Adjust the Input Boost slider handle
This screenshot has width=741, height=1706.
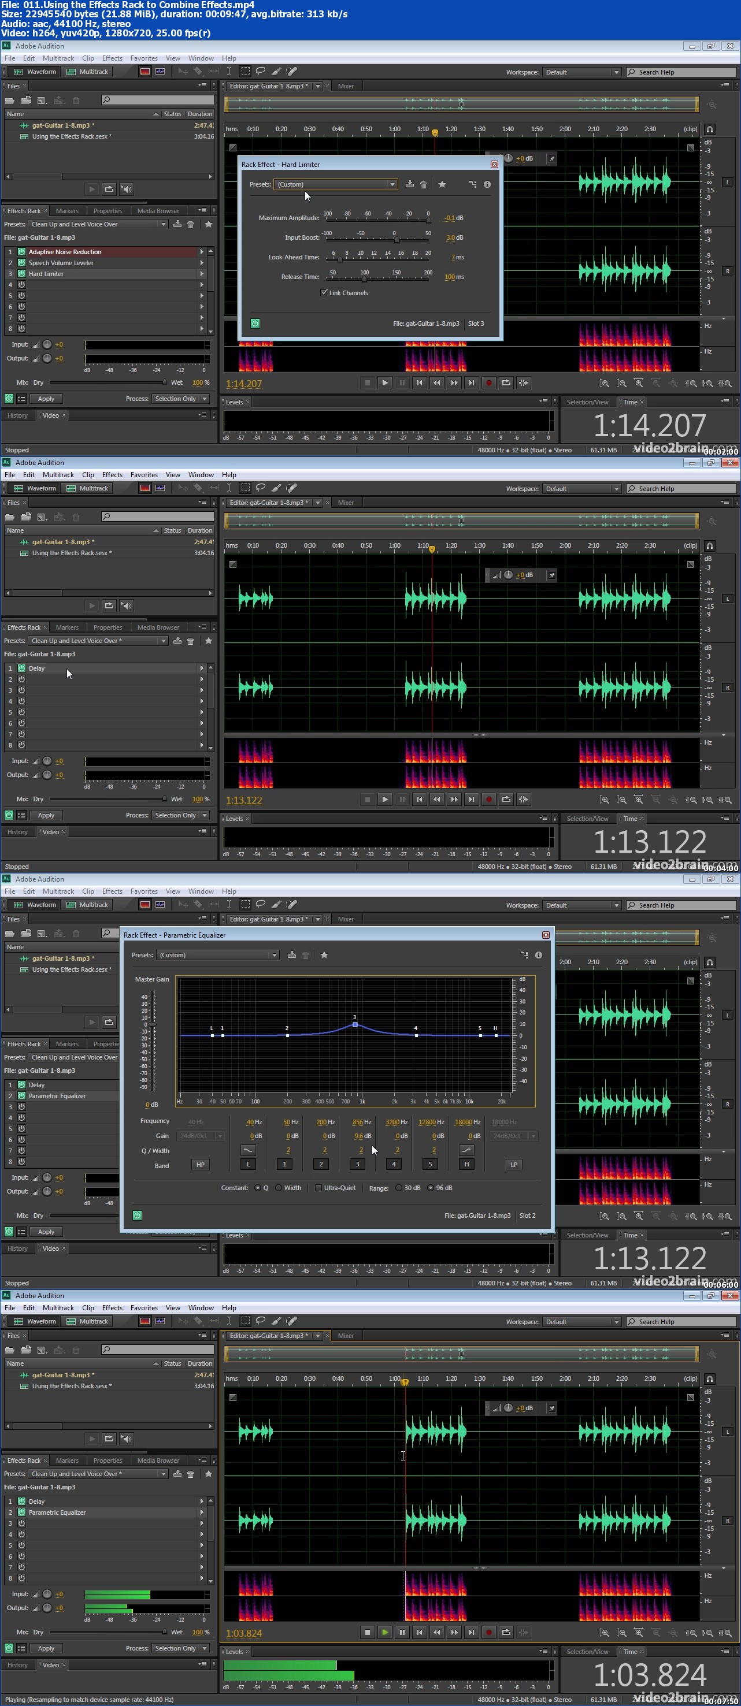[397, 240]
